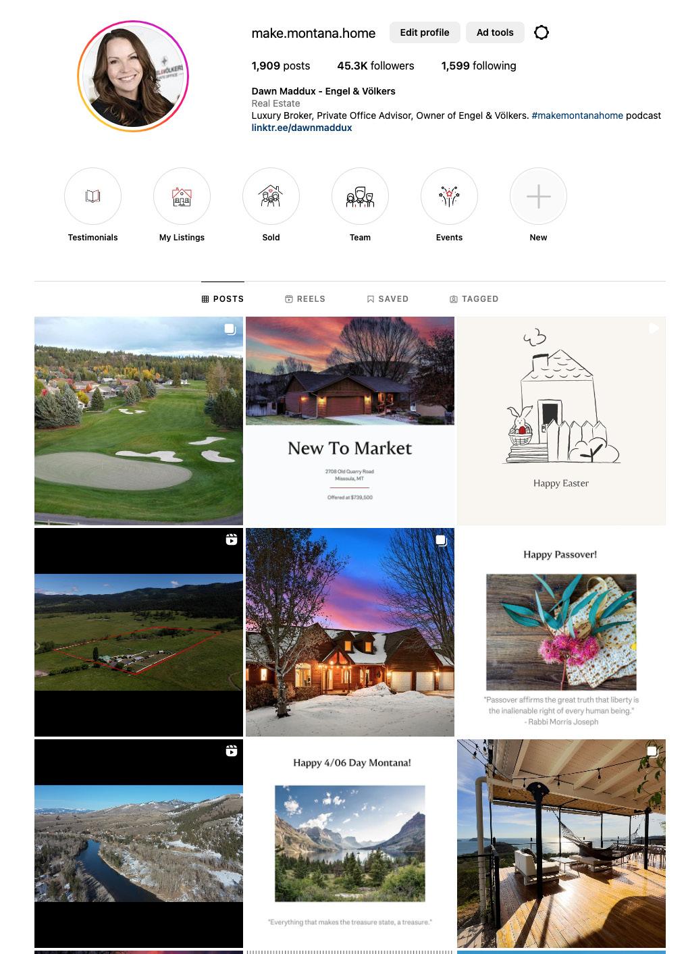Add a New story highlight
The height and width of the screenshot is (954, 686).
(x=538, y=196)
